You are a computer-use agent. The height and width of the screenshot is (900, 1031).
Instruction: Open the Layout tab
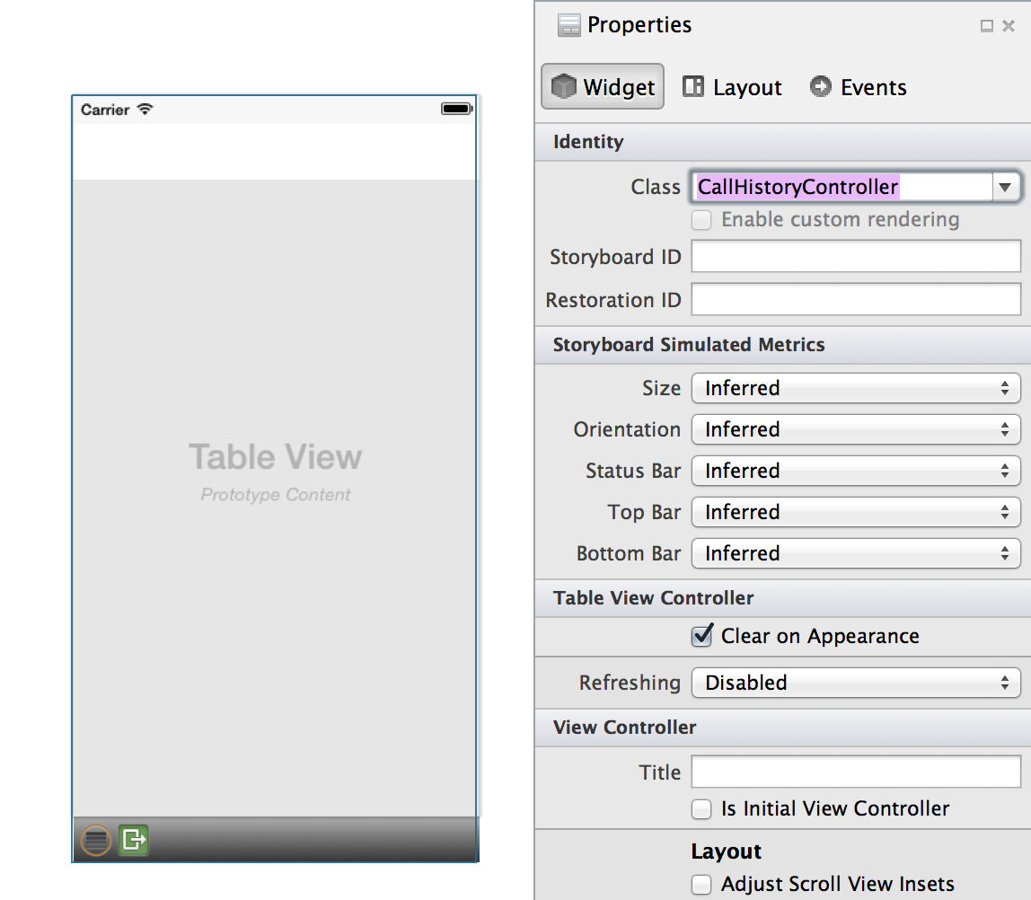coord(732,87)
